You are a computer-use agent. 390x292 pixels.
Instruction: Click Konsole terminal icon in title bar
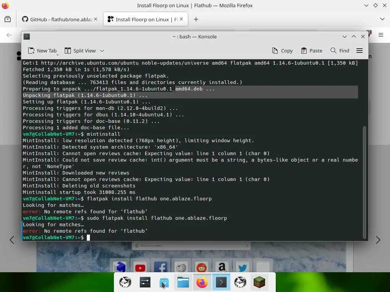tap(27, 36)
